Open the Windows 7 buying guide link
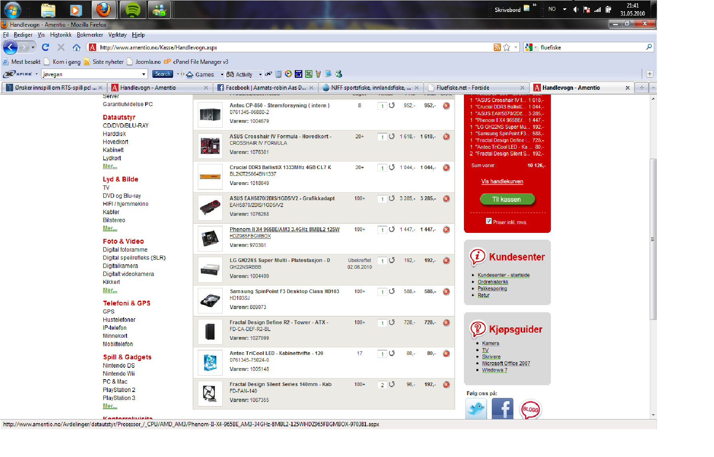This screenshot has height=457, width=714. tap(495, 370)
